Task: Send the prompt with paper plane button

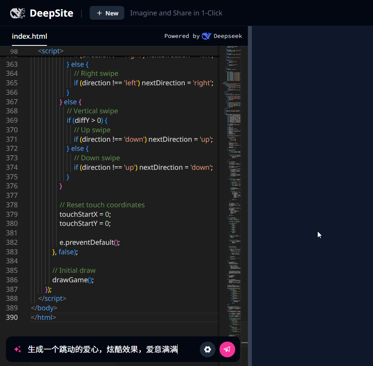Action: (227, 349)
